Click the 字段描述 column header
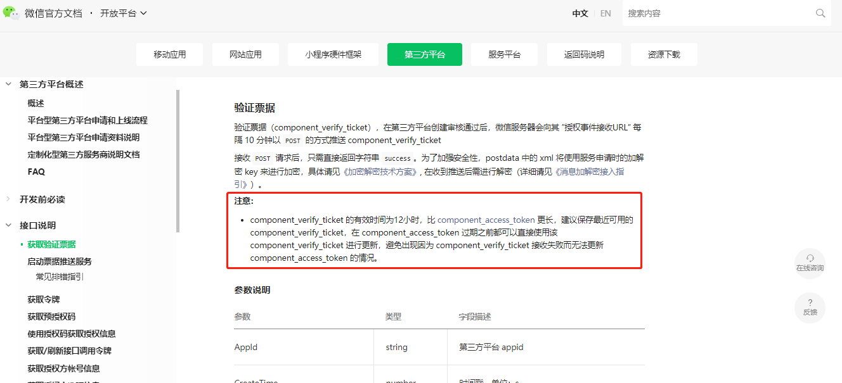Viewport: 842px width, 383px height. pyautogui.click(x=475, y=317)
